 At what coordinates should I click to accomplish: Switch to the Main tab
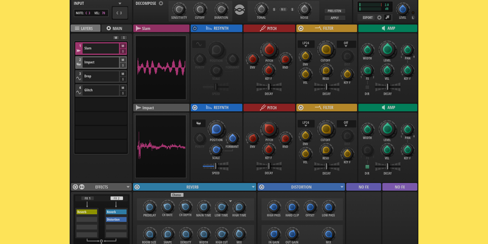115,28
